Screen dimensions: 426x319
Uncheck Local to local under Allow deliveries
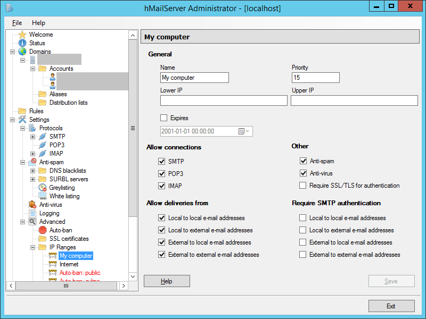coord(162,218)
